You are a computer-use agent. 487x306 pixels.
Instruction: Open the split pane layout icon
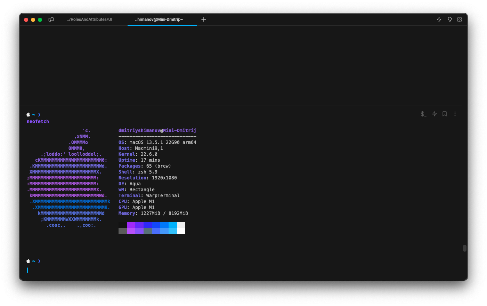pyautogui.click(x=51, y=19)
